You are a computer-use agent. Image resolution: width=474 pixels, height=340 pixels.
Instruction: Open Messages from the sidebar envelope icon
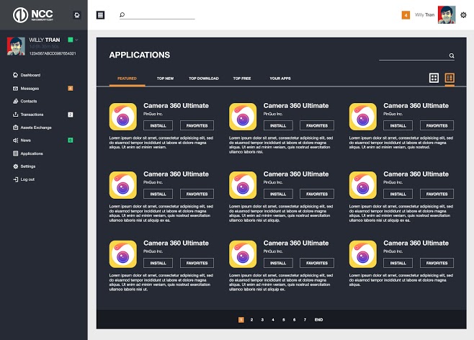click(14, 88)
